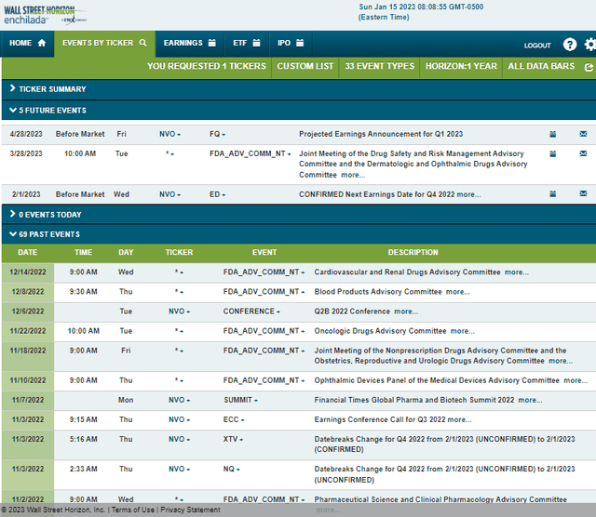This screenshot has height=517, width=596.
Task: Email the 4/28/2023 projected earnings event
Action: [x=583, y=134]
